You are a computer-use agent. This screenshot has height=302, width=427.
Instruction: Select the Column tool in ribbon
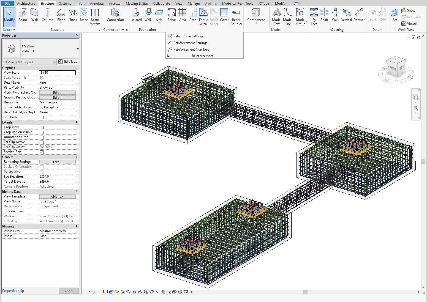pyautogui.click(x=47, y=15)
